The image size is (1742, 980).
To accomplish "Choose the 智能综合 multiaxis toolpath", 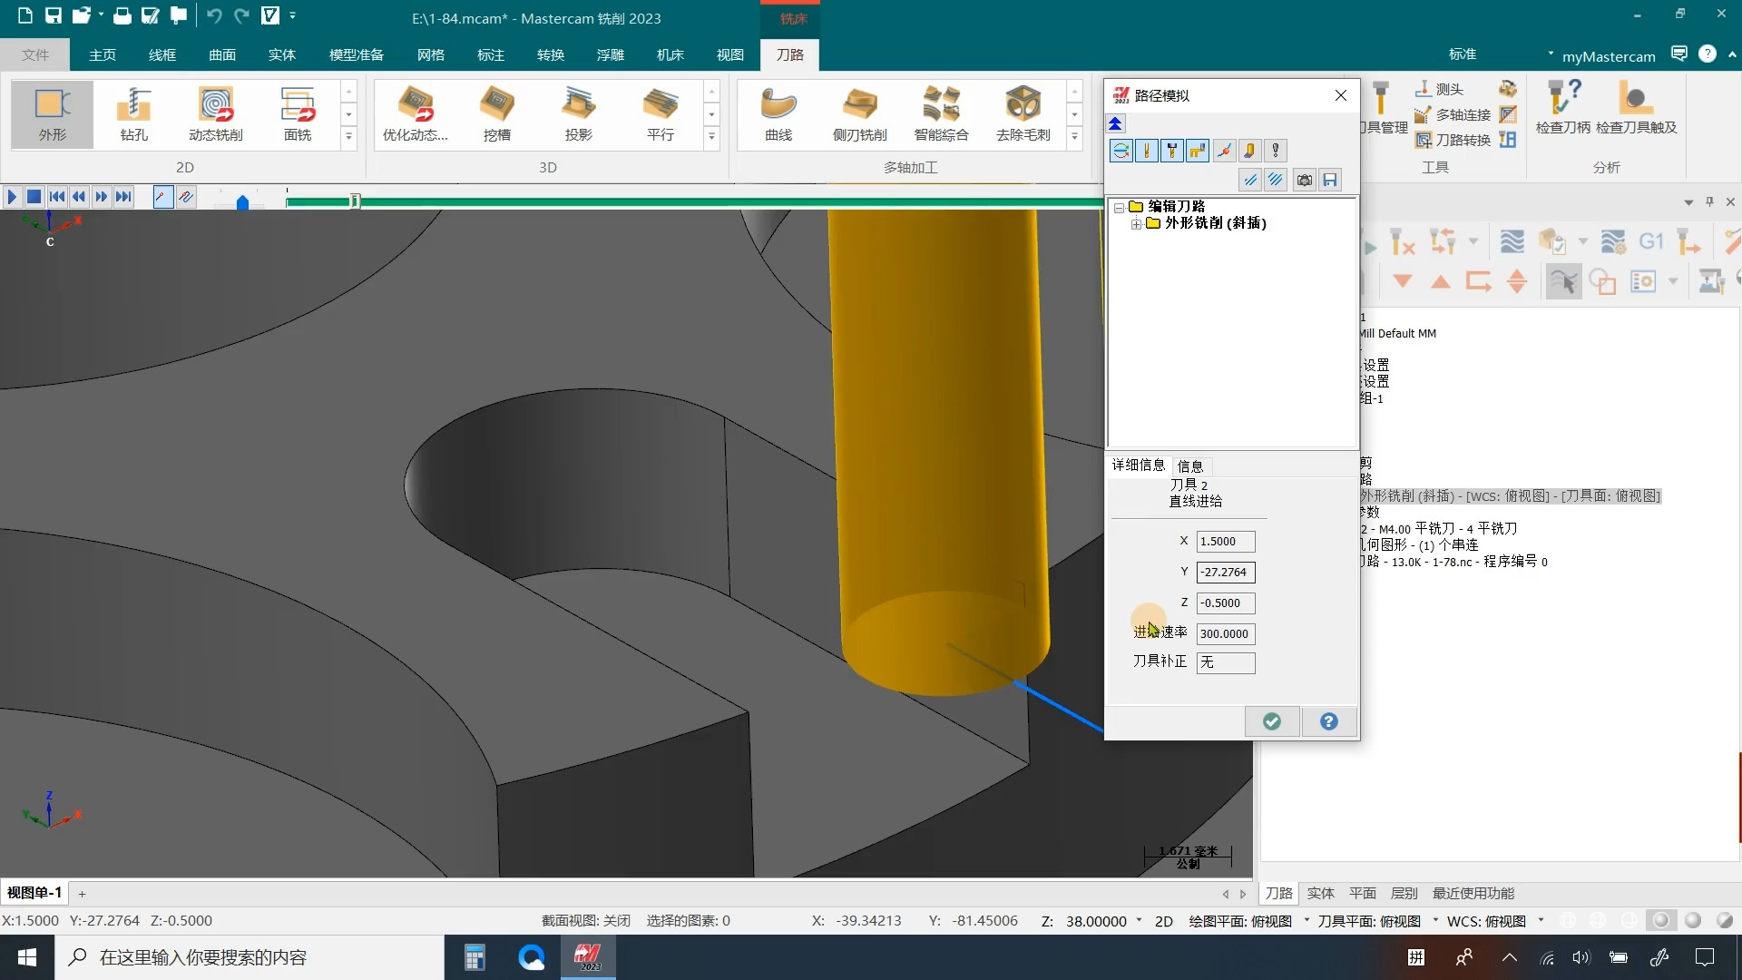I will (x=942, y=114).
